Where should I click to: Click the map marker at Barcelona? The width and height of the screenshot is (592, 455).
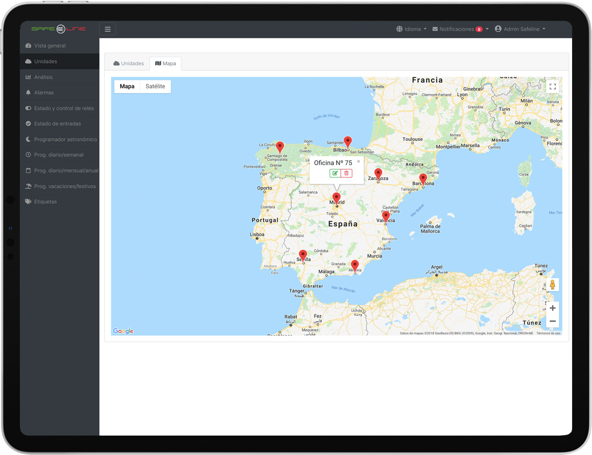[423, 179]
